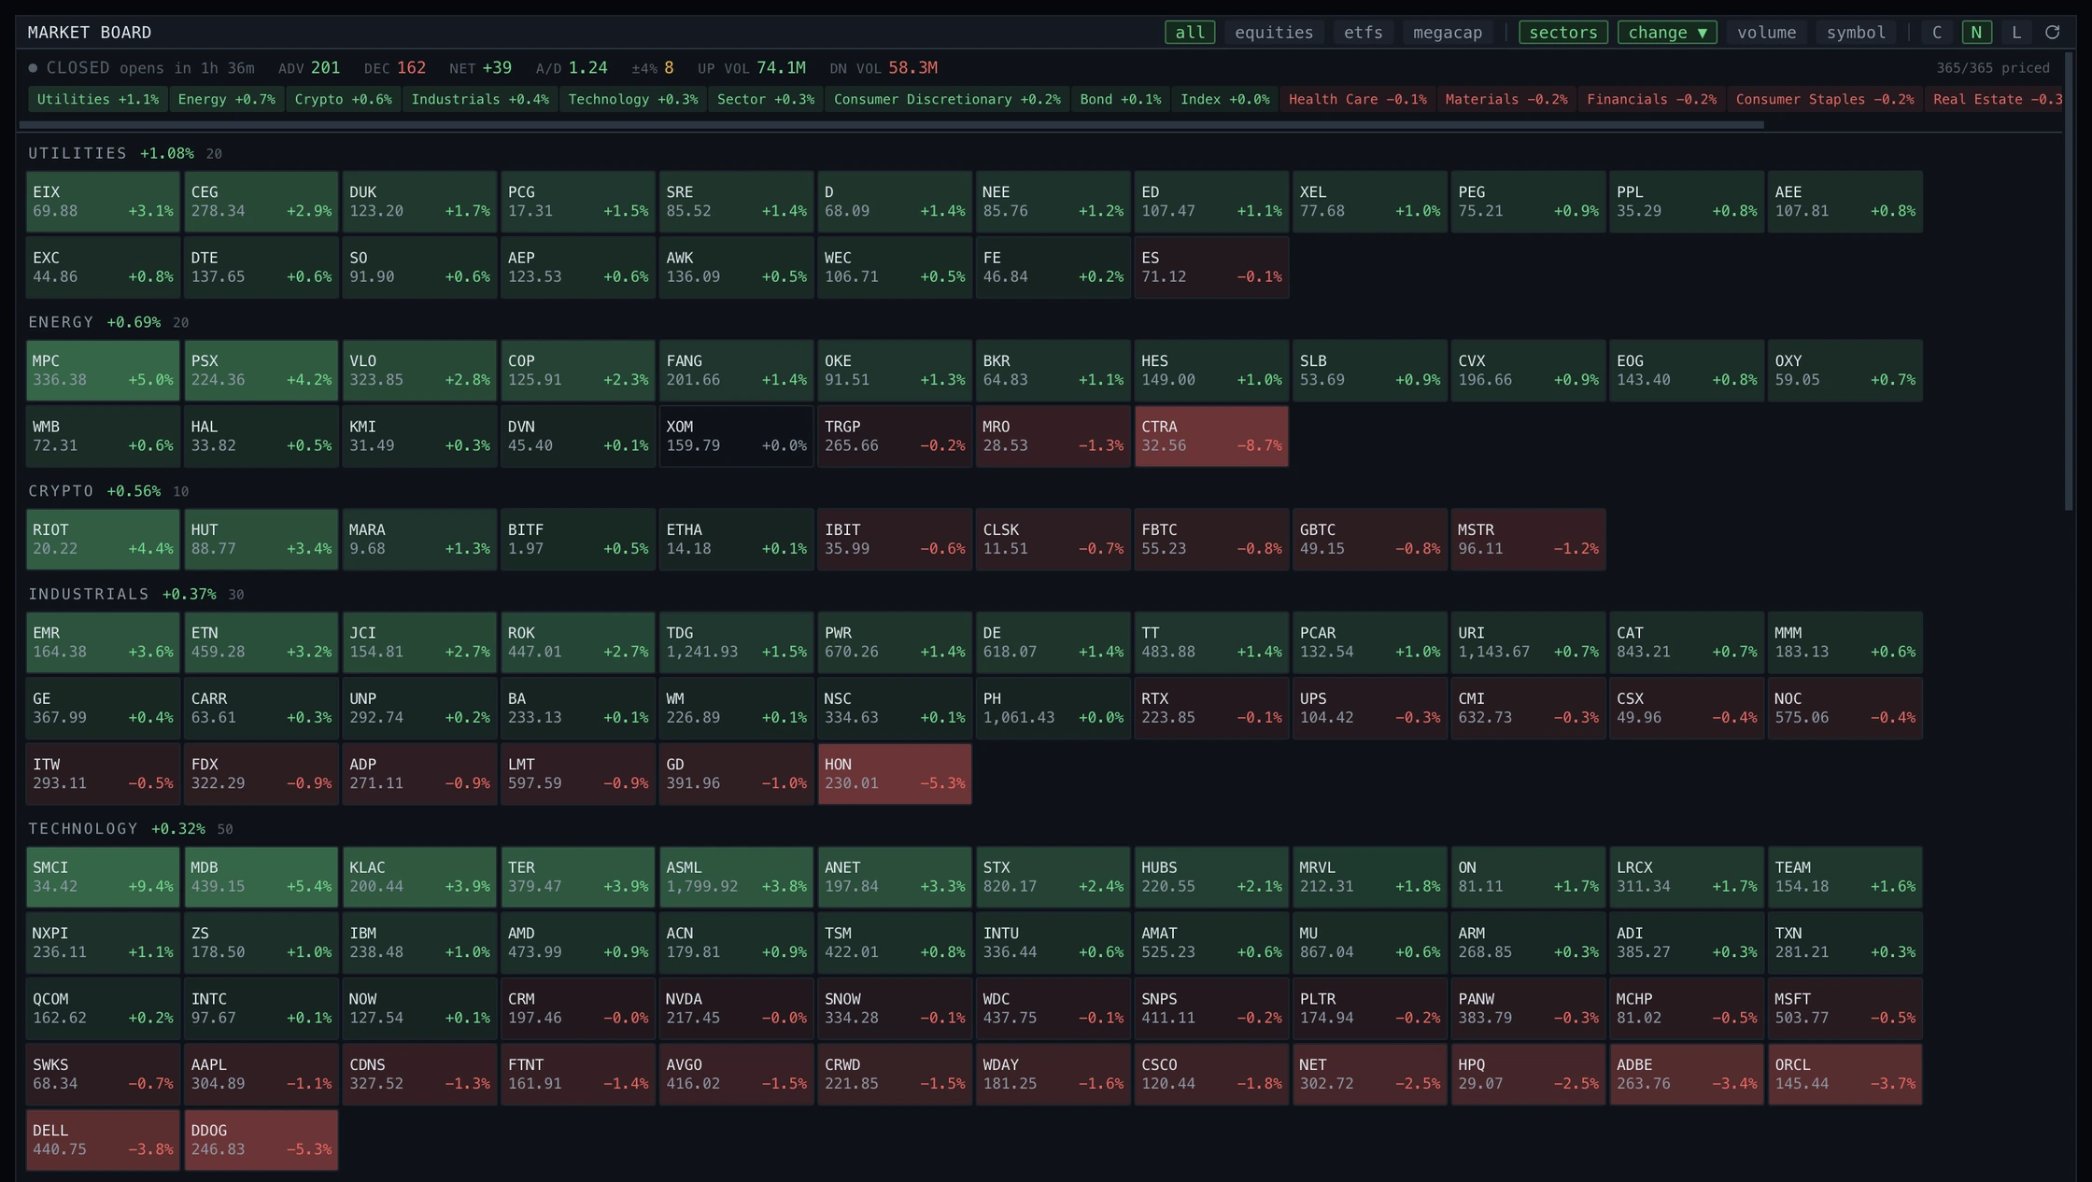Collapse the TECHNOLOGY section header

click(131, 828)
